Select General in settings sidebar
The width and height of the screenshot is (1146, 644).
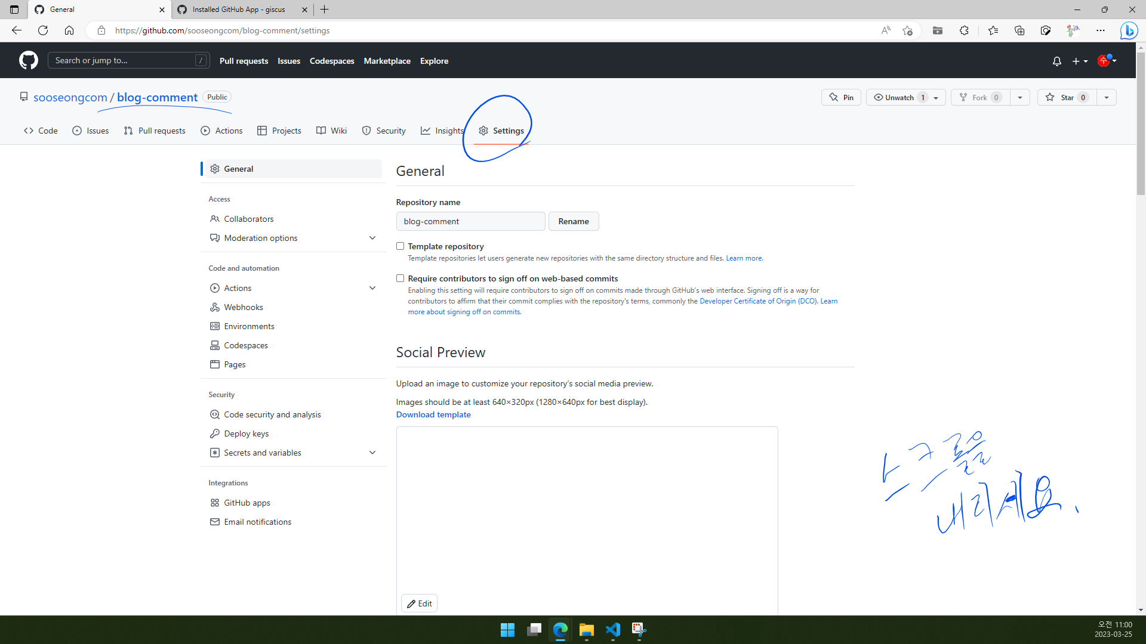pos(294,169)
